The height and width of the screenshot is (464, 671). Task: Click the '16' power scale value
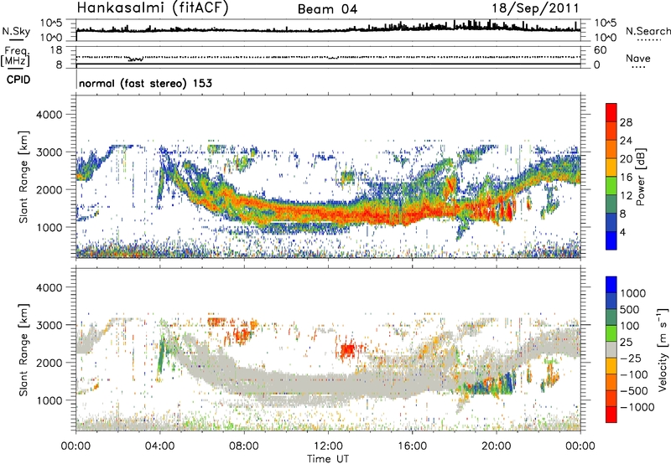(626, 178)
